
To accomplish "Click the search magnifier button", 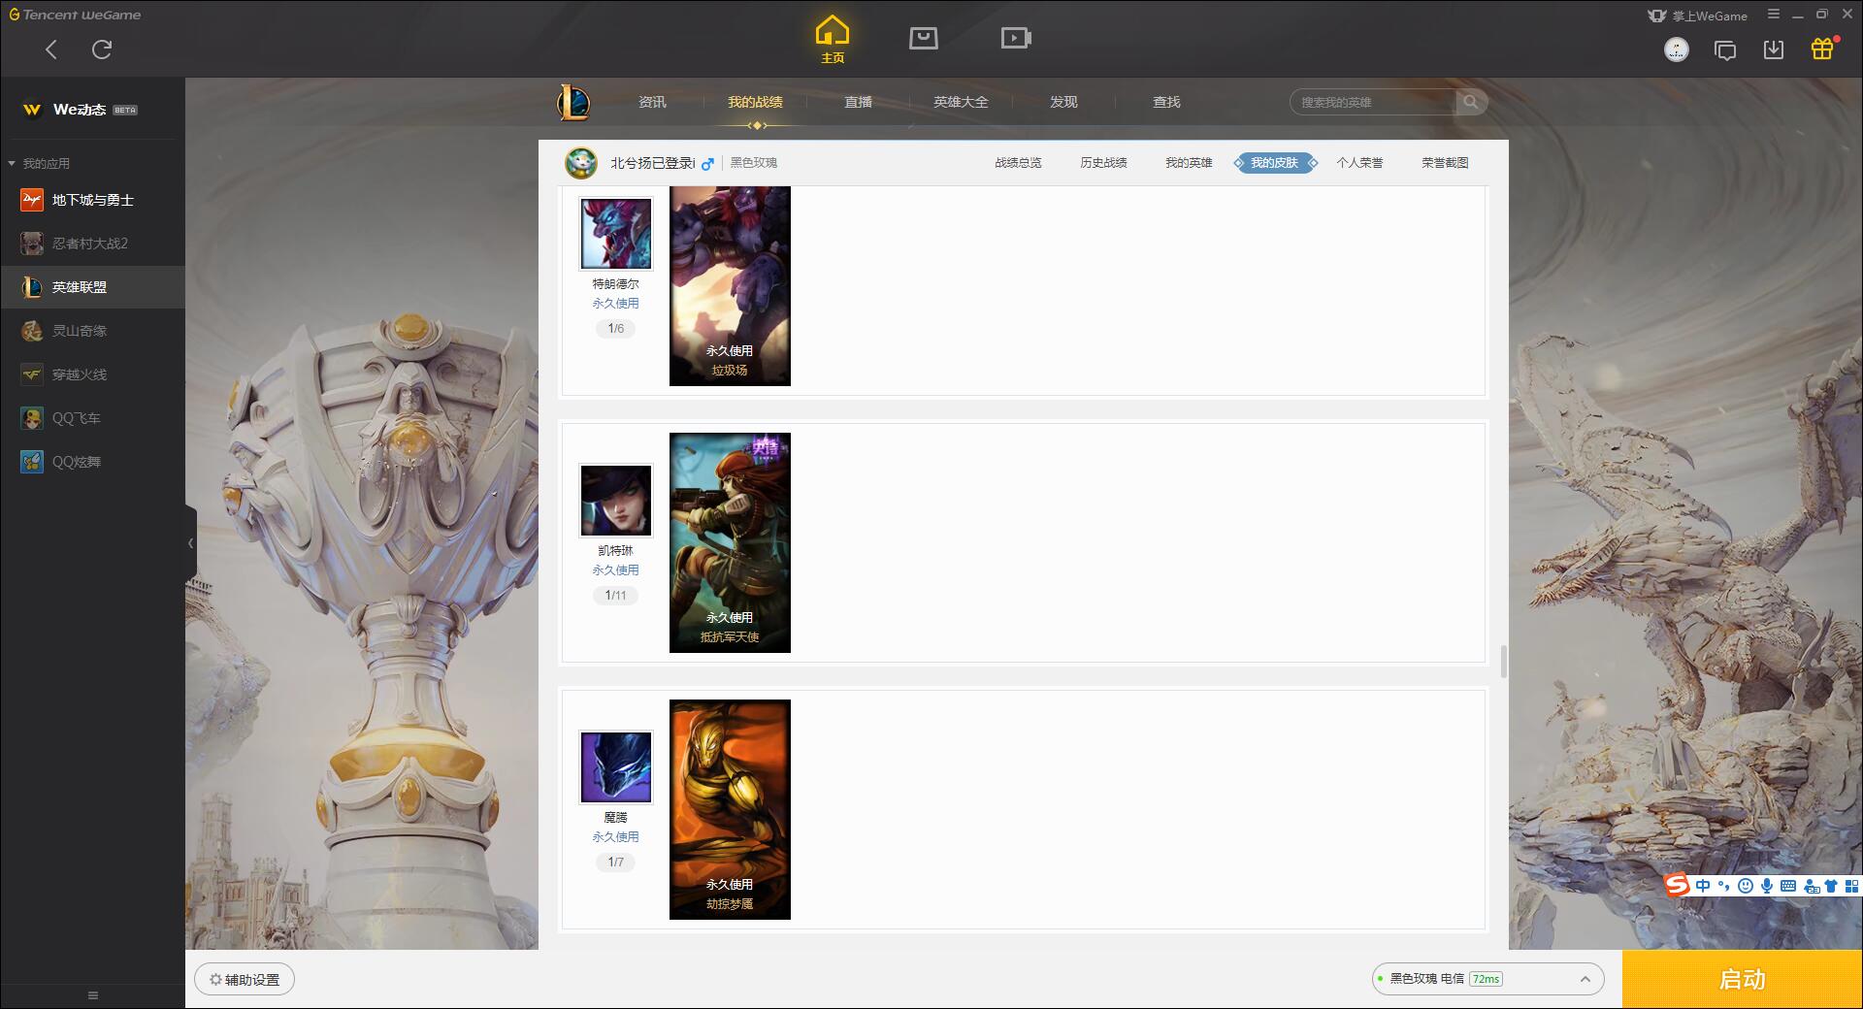I will (1471, 102).
